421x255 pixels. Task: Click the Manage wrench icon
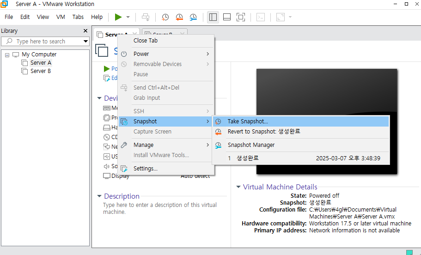(x=124, y=145)
